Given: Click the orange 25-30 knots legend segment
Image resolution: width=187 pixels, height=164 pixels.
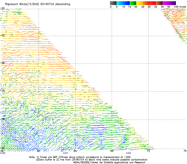Looking at the screenshot, I should pyautogui.click(x=146, y=3).
